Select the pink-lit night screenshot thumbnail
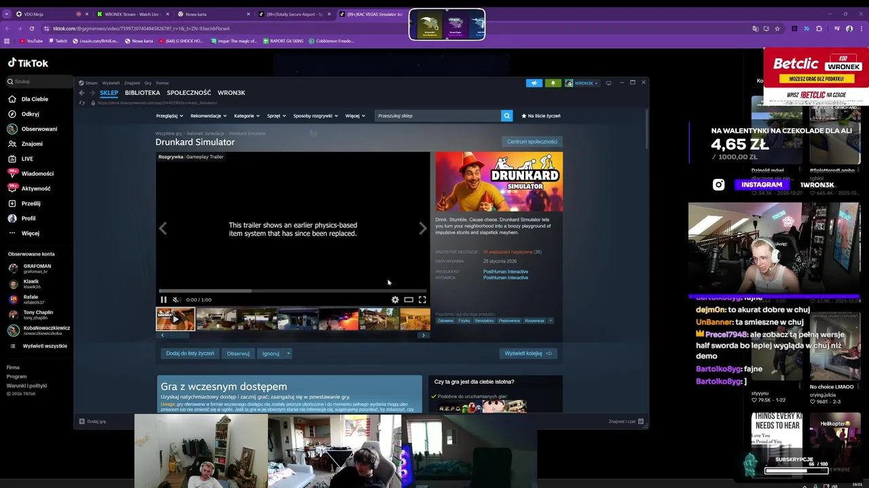This screenshot has width=869, height=488. pos(338,319)
